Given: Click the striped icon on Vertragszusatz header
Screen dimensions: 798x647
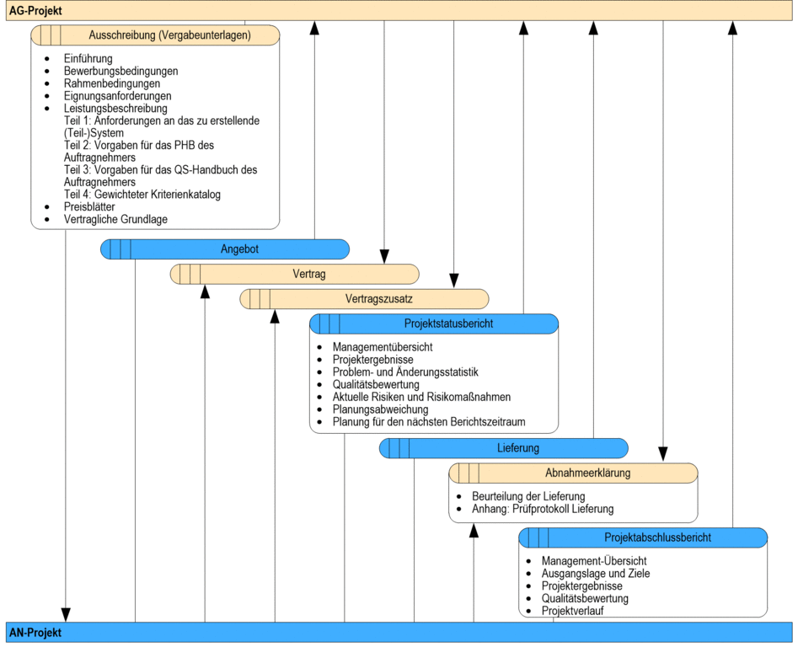Looking at the screenshot, I should pos(260,299).
